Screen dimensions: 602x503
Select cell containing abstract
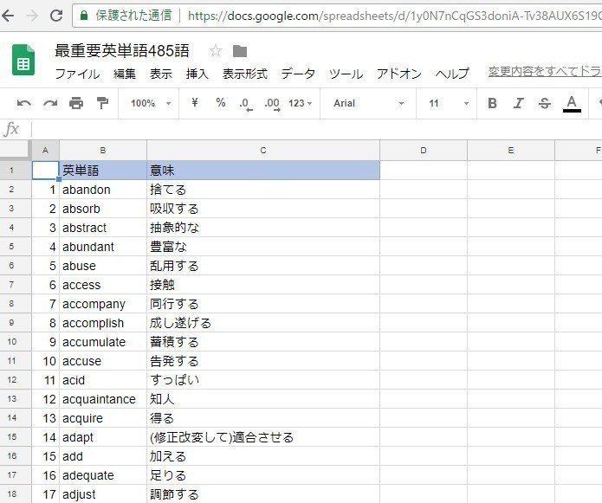(103, 228)
